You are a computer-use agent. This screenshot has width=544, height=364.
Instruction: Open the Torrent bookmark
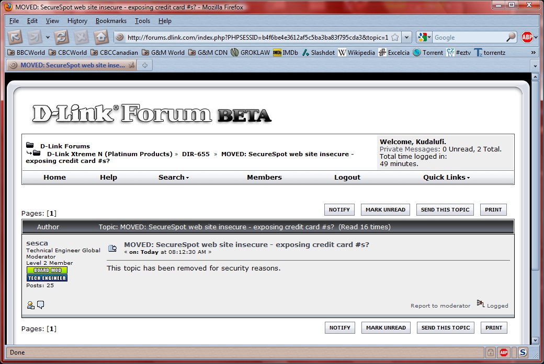[428, 53]
